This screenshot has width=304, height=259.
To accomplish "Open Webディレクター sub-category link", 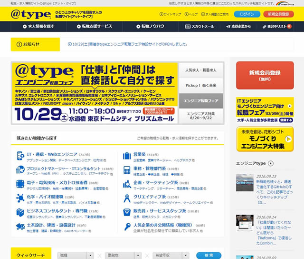I will click(x=145, y=203).
